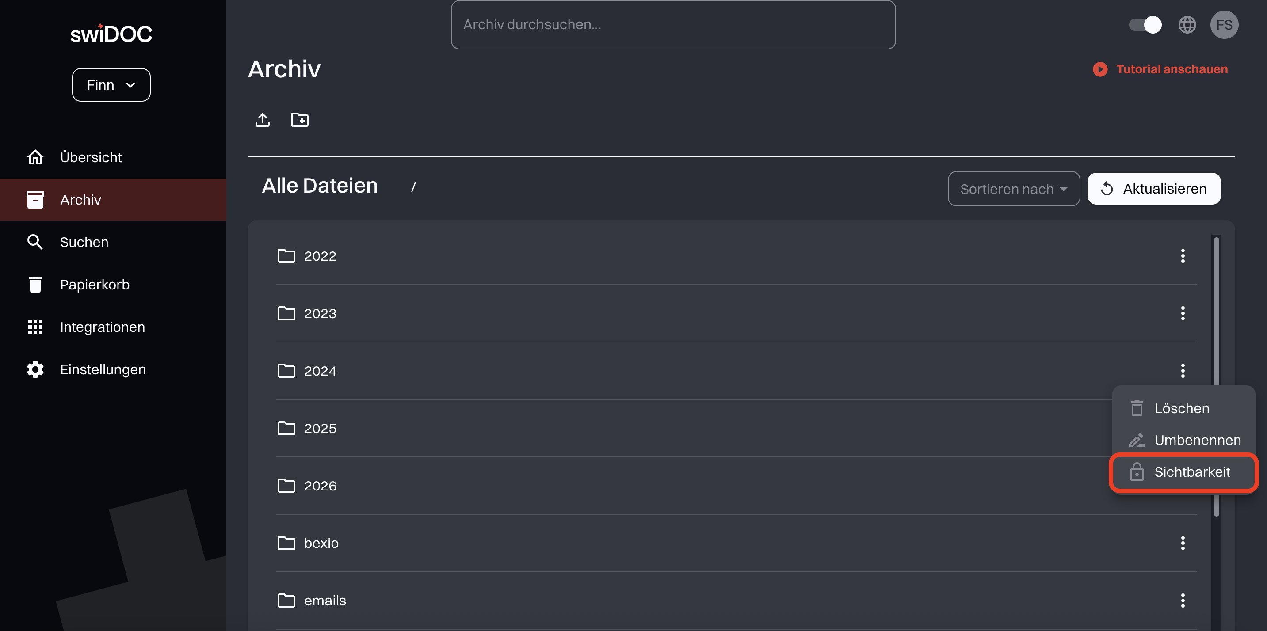The image size is (1267, 631).
Task: Choose Löschen from the context menu
Action: pos(1181,408)
